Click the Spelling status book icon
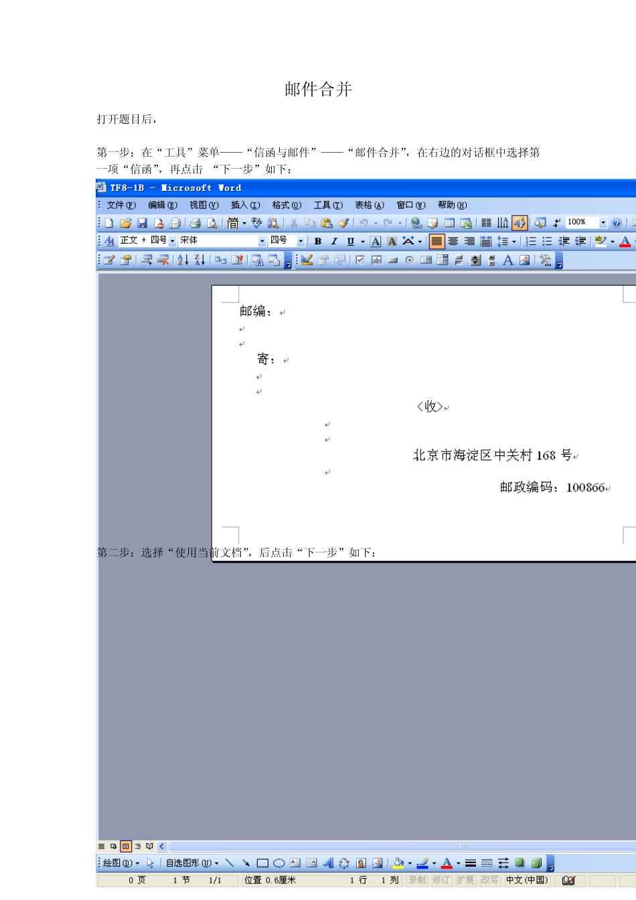The height and width of the screenshot is (900, 636). pyautogui.click(x=568, y=881)
